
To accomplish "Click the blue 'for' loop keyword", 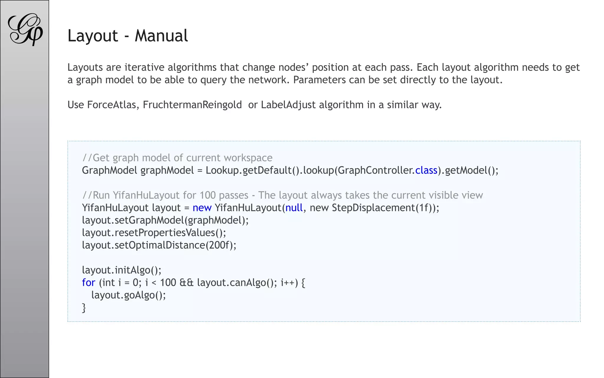I will (x=88, y=283).
